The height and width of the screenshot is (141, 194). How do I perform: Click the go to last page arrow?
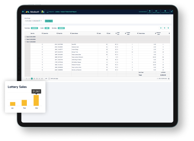tap(42, 78)
